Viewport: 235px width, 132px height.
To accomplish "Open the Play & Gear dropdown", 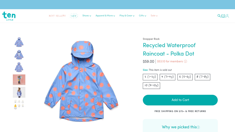I will (127, 16).
